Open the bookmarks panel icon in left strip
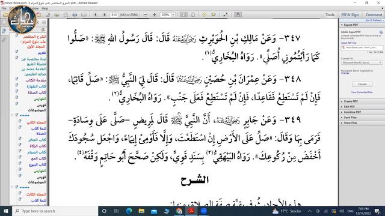This screenshot has height=216, width=385. pos(4,31)
